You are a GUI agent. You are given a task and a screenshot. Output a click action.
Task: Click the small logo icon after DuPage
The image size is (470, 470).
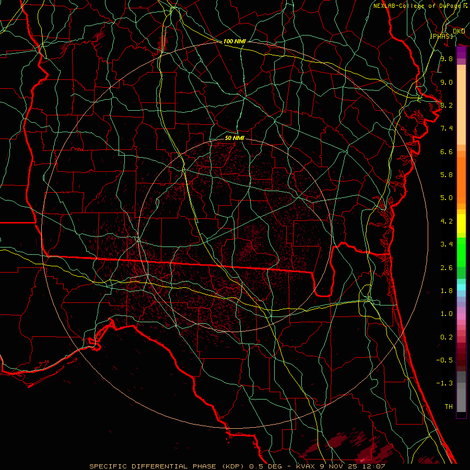[465, 6]
